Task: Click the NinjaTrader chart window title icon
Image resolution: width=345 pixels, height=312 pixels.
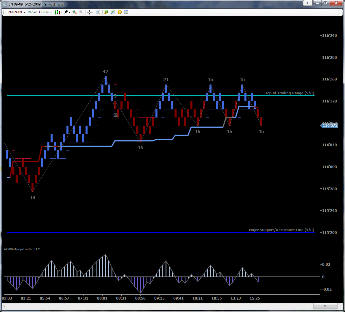Action: point(5,4)
